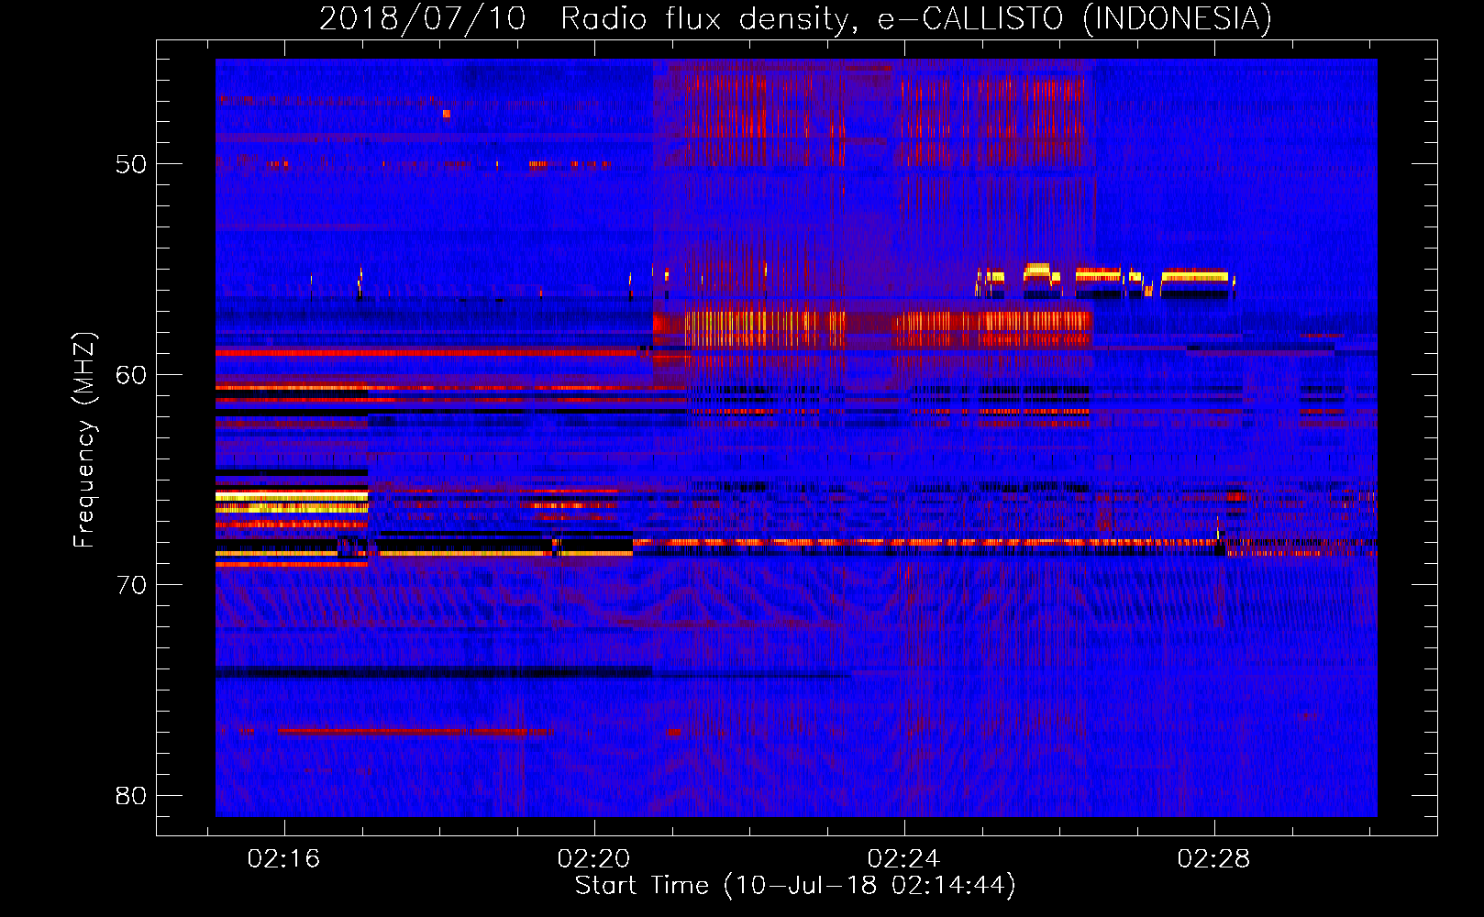Click the 02:20 time tick label
Image resolution: width=1484 pixels, height=917 pixels.
click(x=594, y=858)
